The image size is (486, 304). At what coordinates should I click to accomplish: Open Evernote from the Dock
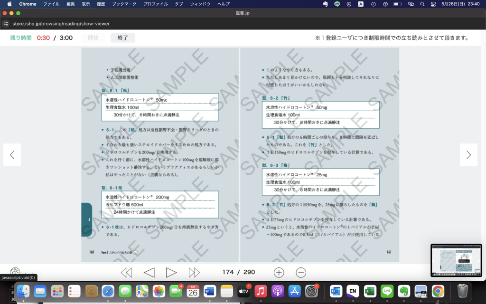click(x=404, y=291)
